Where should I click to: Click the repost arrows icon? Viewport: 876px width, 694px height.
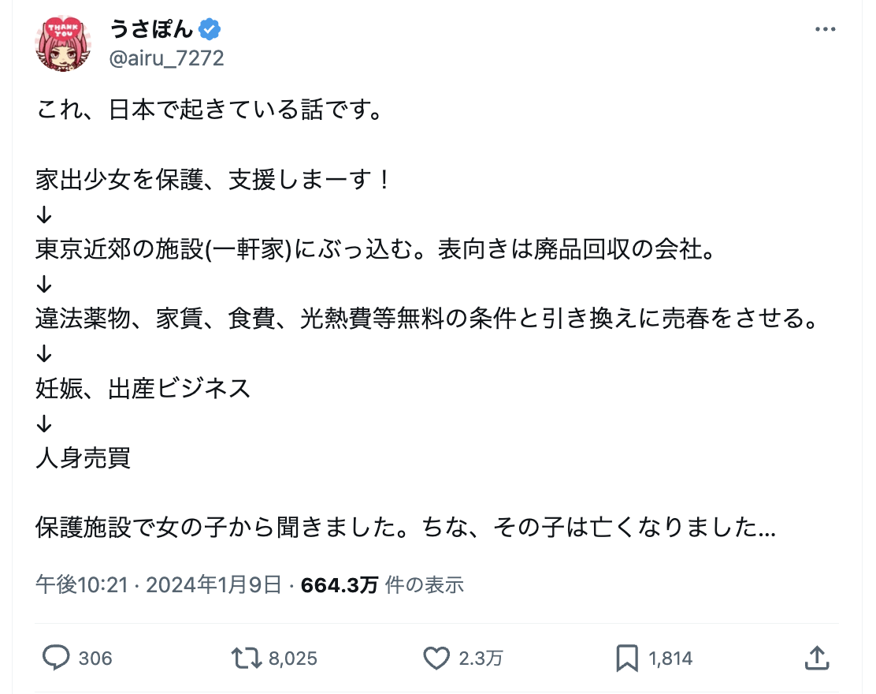coord(246,657)
